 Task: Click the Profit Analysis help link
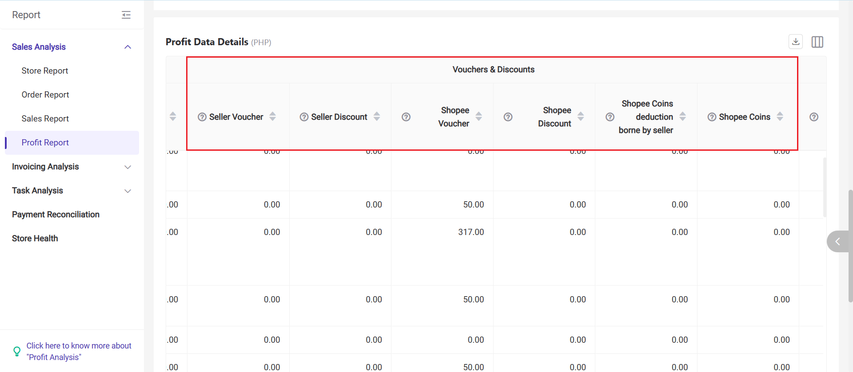click(x=79, y=351)
